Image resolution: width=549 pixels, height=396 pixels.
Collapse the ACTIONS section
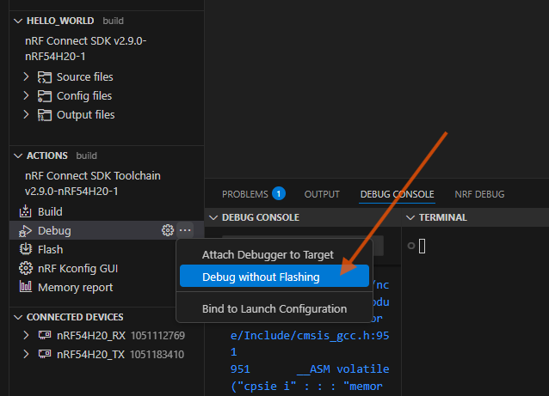pyautogui.click(x=18, y=155)
